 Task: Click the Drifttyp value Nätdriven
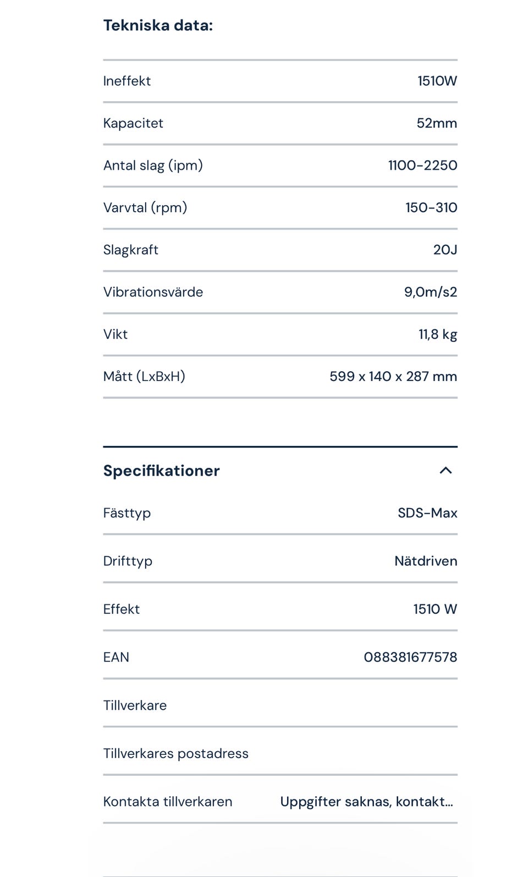[x=426, y=561]
